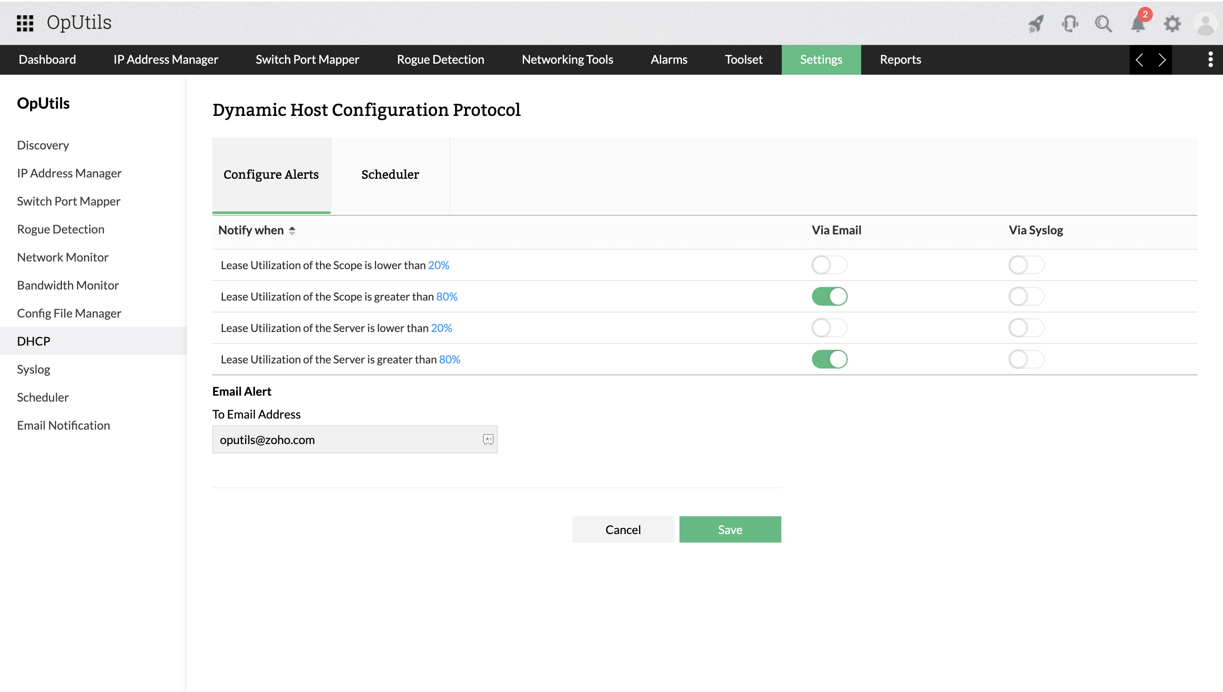Viewport: 1223px width, 692px height.
Task: Open the Reports menu tab
Action: [900, 59]
